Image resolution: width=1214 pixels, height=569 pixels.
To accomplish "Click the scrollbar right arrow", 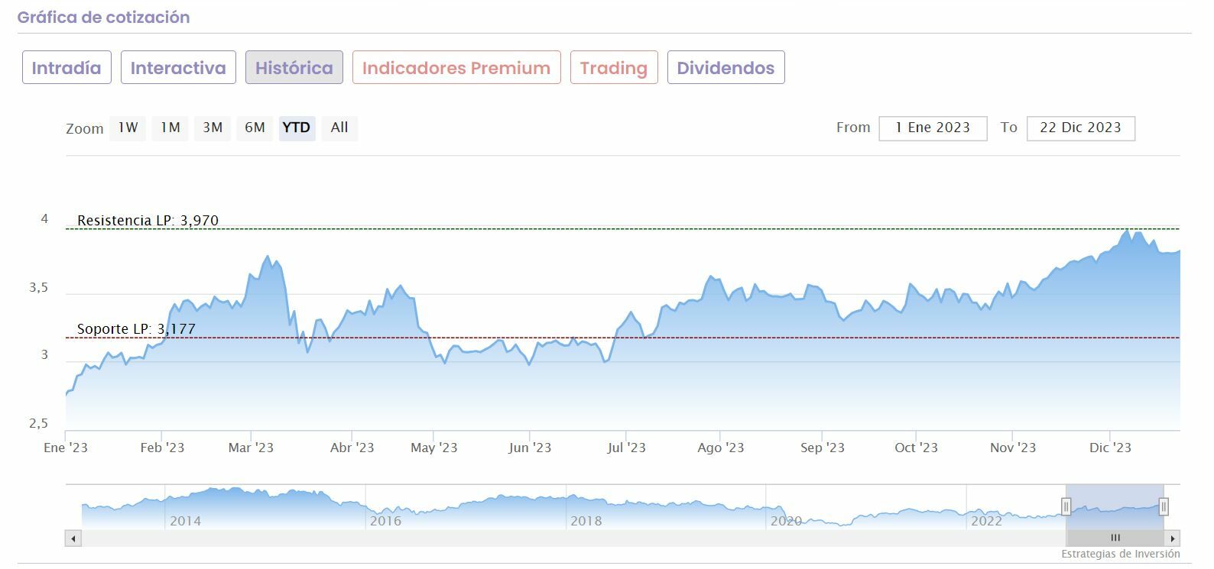I will [x=1173, y=538].
